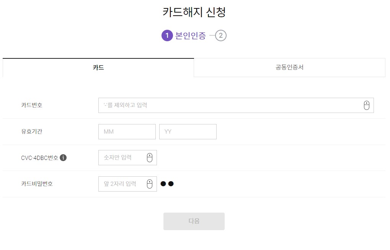This screenshot has width=390, height=250.
Task: Click the MM expiry month field
Action: 127,131
